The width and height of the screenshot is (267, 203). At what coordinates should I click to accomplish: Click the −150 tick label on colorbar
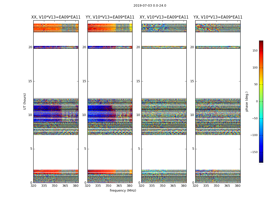point(254,152)
